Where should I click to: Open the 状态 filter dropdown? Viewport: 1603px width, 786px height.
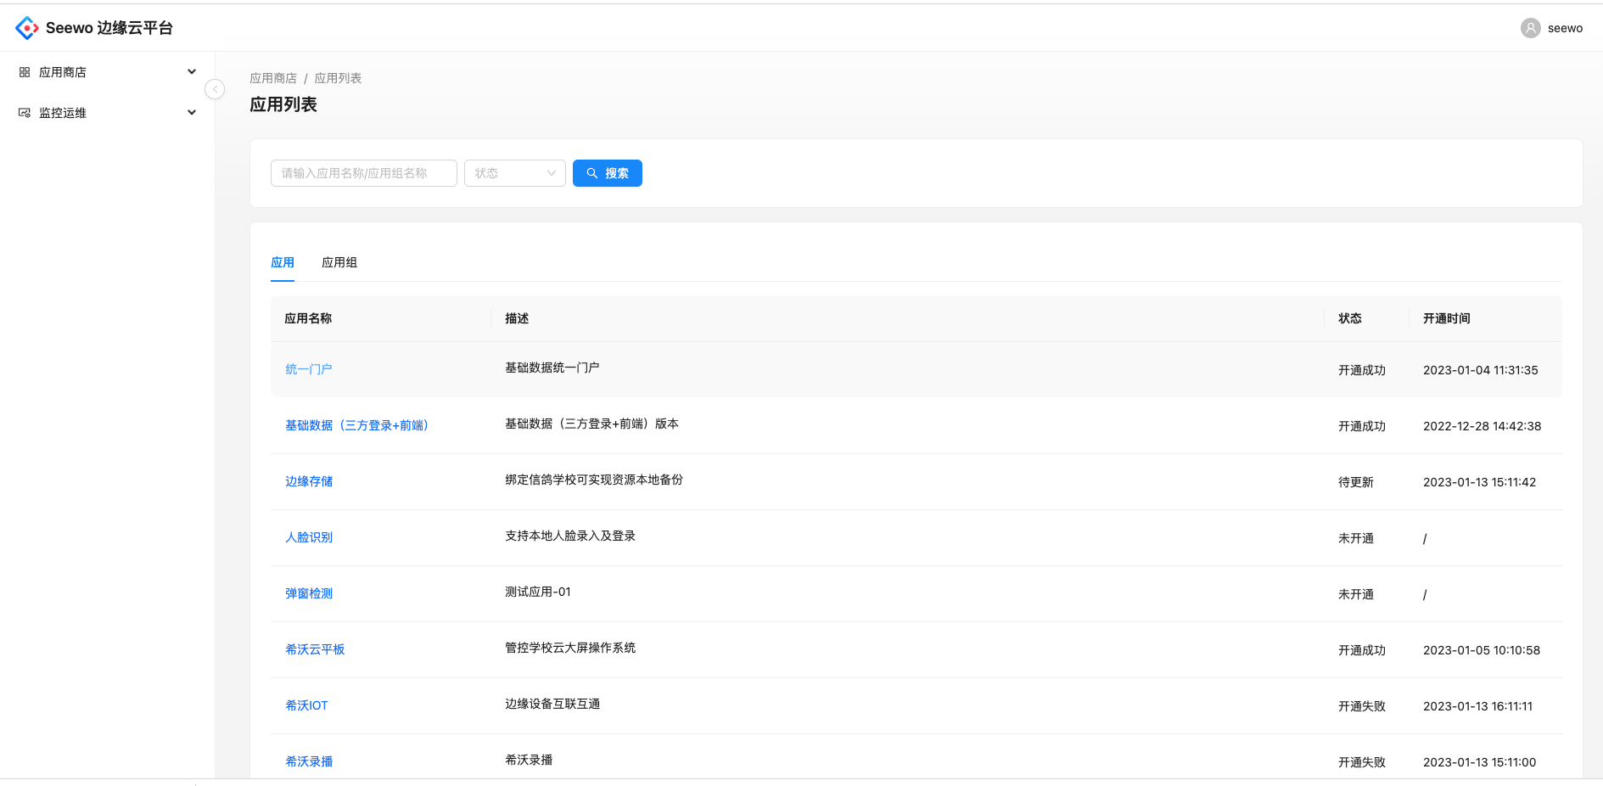[x=515, y=173]
